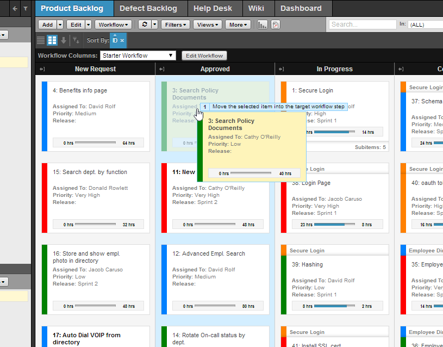Click the Edit button

(x=76, y=24)
